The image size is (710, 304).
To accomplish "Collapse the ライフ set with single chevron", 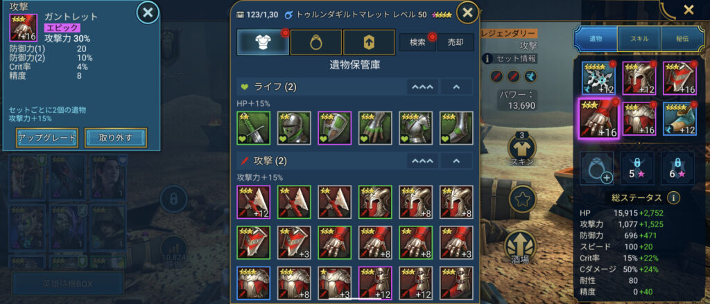I will coord(456,87).
